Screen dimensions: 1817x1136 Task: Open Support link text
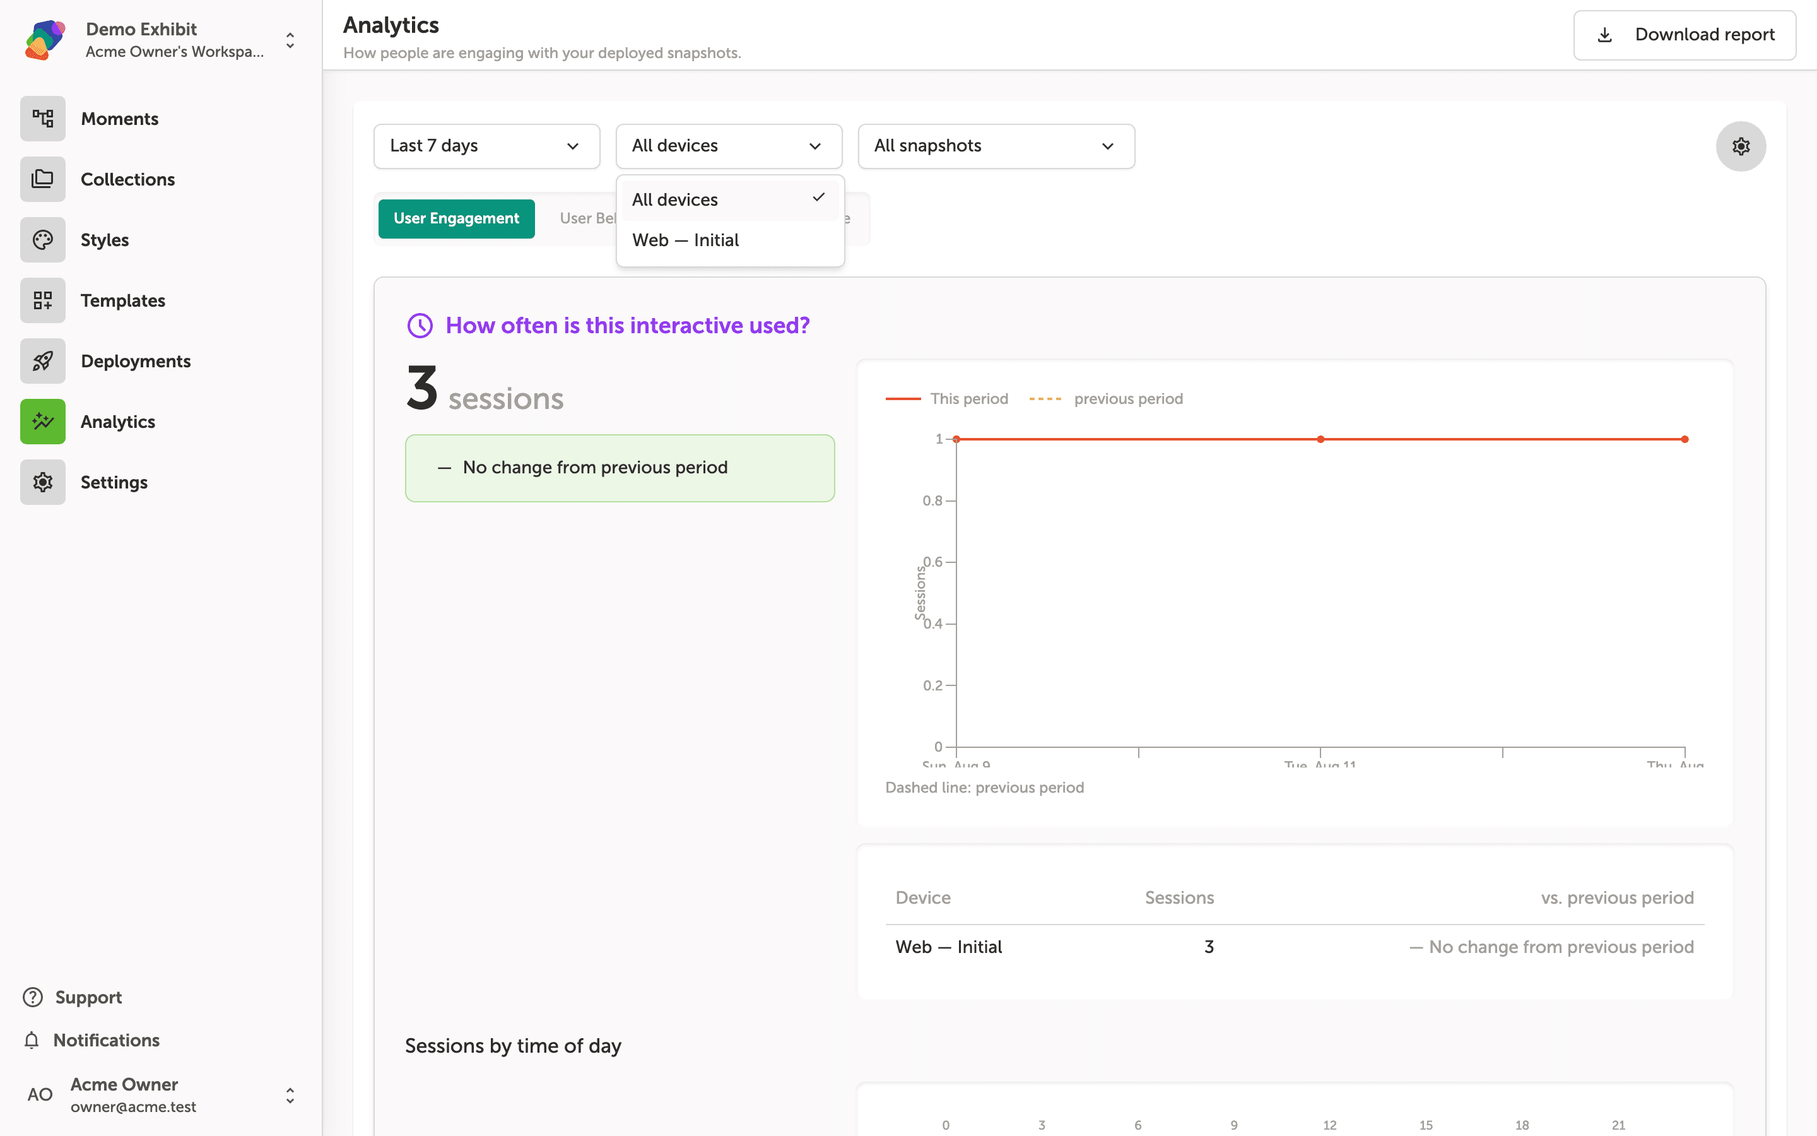tap(88, 997)
